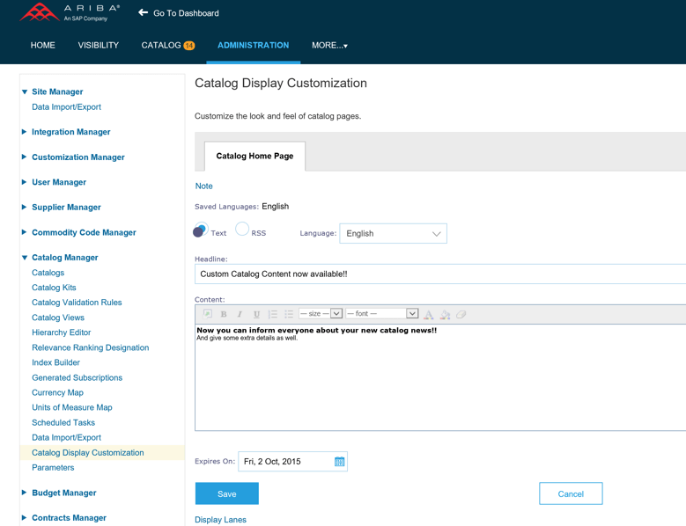Select the Text radio button
The image size is (686, 526).
(201, 230)
